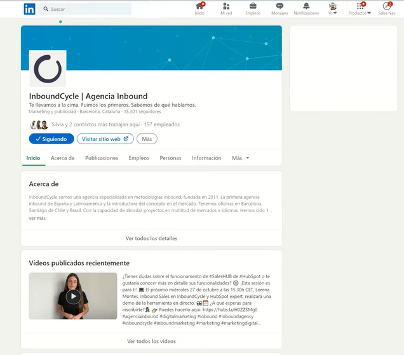Click the #inboundmarketing hashtag
The width and height of the screenshot is (404, 355).
click(174, 323)
